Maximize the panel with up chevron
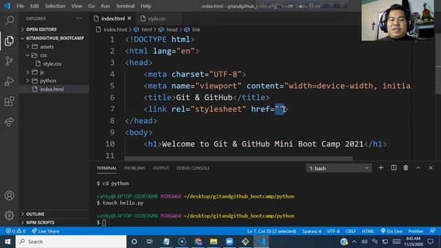This screenshot has width=441, height=248. click(418, 168)
